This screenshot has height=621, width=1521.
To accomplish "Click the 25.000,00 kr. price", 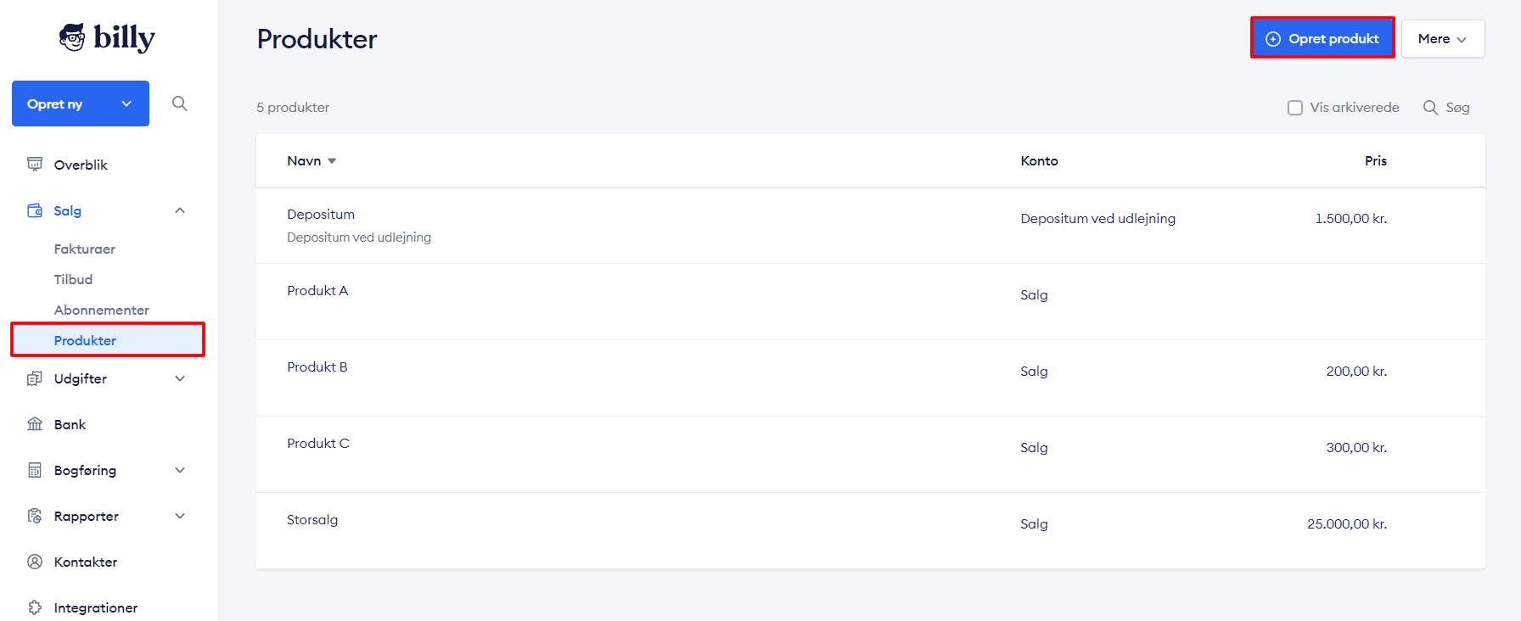I will point(1347,523).
